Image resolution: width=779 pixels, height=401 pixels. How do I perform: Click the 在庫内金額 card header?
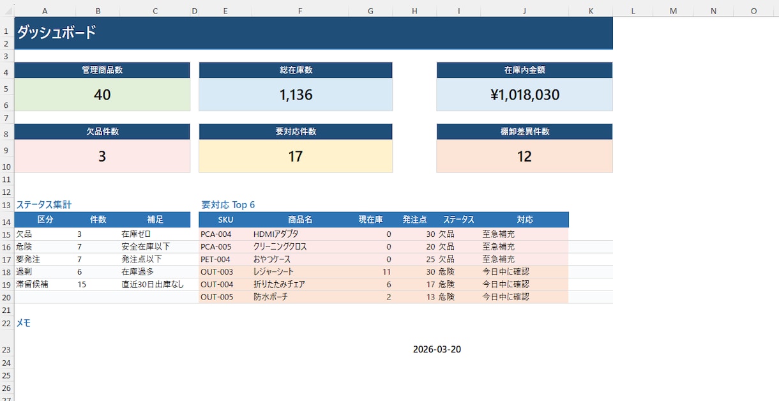(x=525, y=70)
